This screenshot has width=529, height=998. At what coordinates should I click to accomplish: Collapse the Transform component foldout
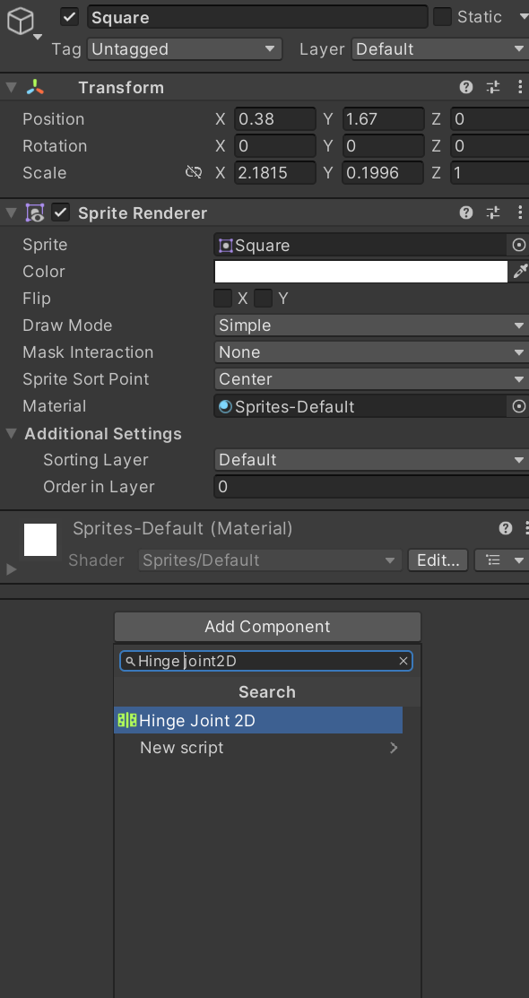(x=12, y=87)
